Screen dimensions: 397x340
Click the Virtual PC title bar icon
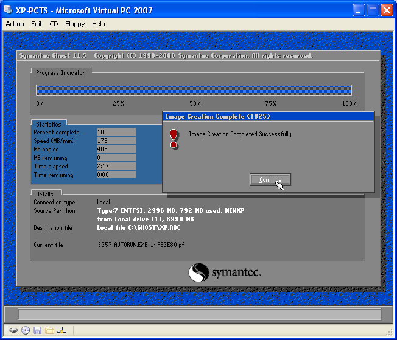click(8, 10)
